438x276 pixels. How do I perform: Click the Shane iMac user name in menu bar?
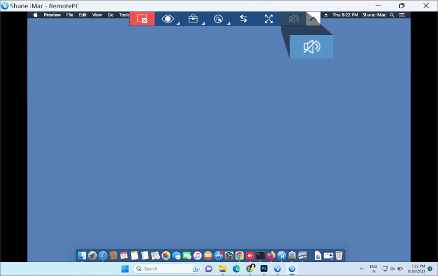click(x=375, y=15)
